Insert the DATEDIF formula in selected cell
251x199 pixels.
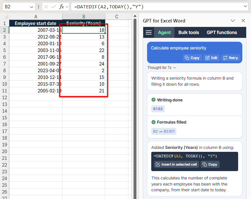click(x=176, y=164)
